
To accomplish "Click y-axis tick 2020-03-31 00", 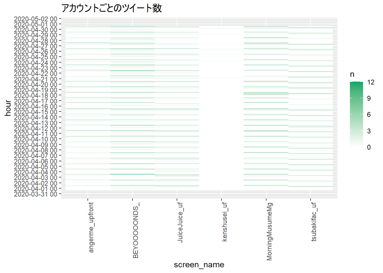I will pos(36,194).
